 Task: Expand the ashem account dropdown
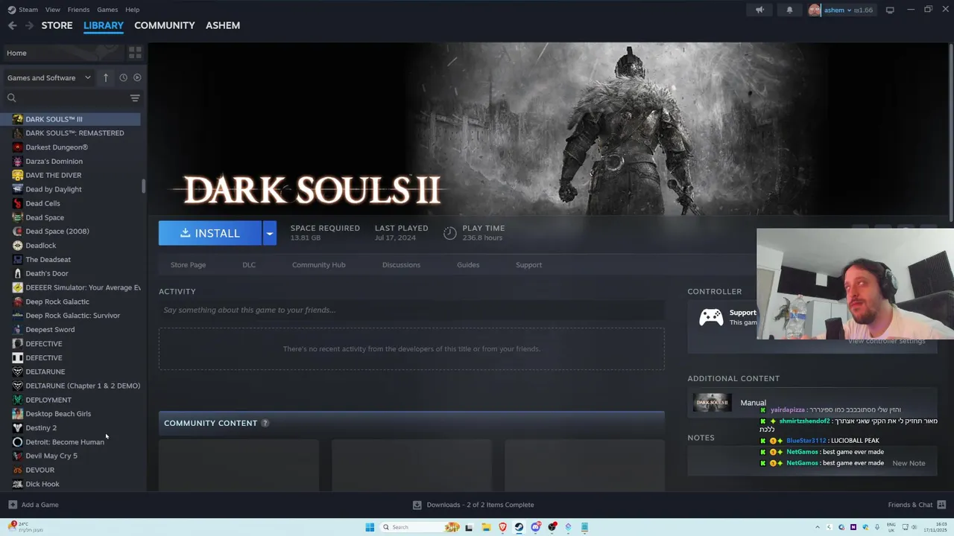[x=848, y=10]
